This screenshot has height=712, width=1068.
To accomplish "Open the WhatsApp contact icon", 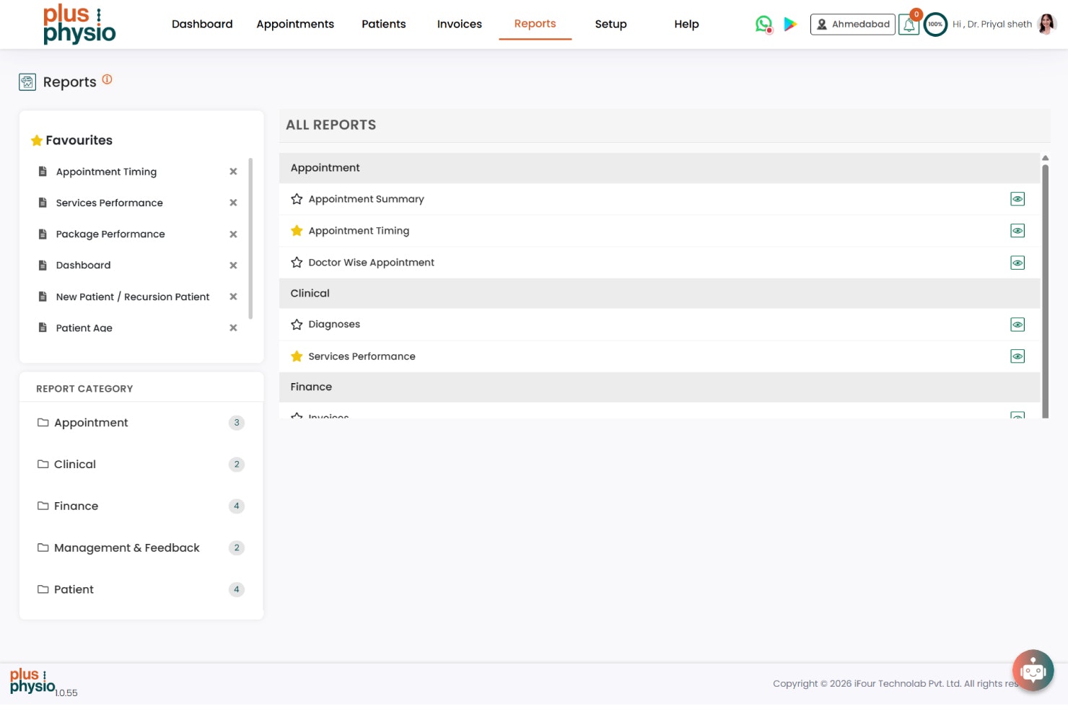I will click(x=763, y=23).
